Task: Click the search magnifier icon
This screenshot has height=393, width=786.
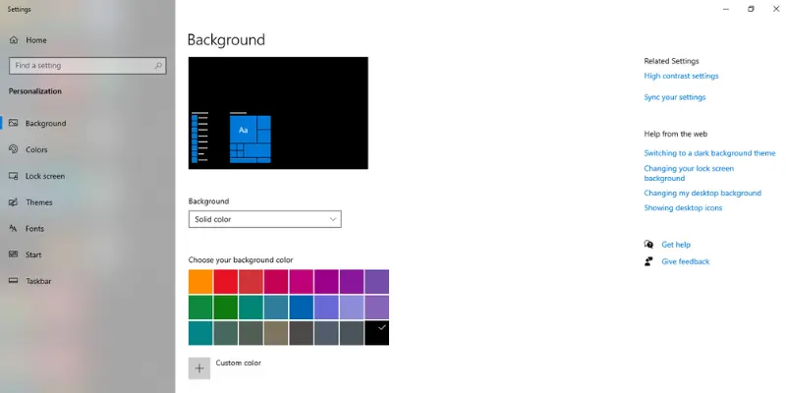Action: tap(158, 65)
